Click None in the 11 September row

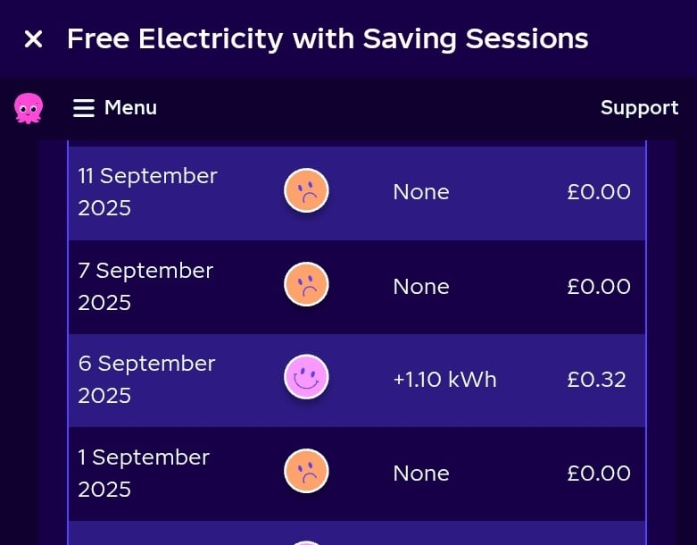point(421,193)
